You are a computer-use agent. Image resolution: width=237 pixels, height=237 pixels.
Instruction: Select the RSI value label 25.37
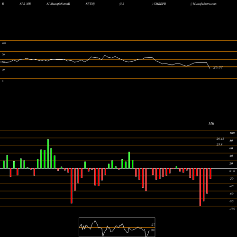click(218, 67)
